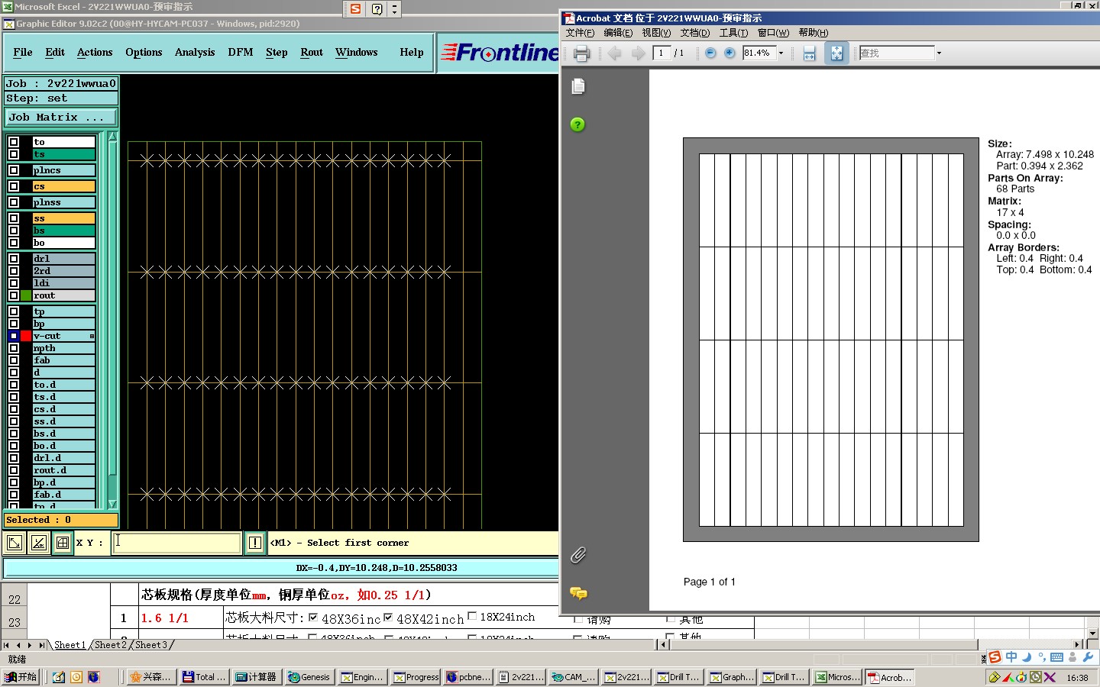Check the 18X24inch option checkbox
Image resolution: width=1100 pixels, height=687 pixels.
(472, 617)
